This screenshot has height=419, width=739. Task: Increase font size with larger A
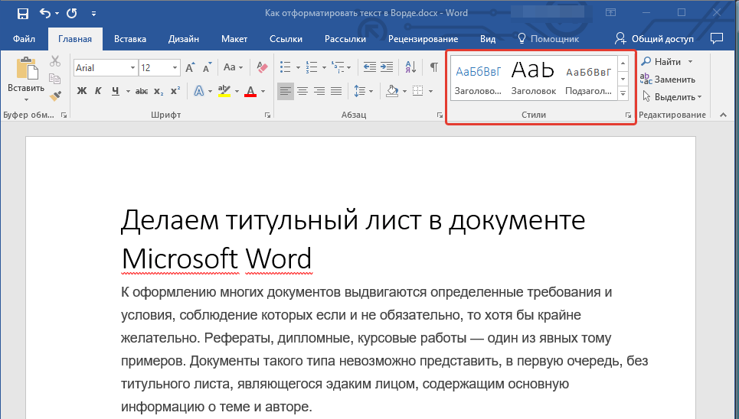(x=190, y=68)
